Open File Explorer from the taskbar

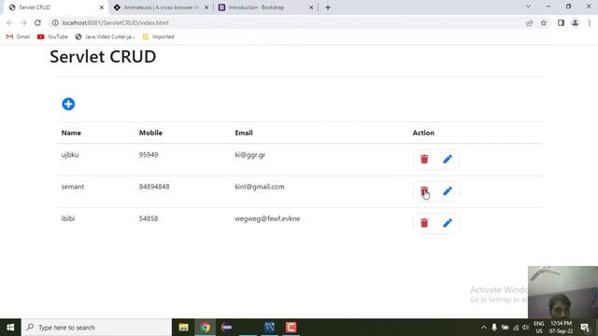tap(183, 328)
